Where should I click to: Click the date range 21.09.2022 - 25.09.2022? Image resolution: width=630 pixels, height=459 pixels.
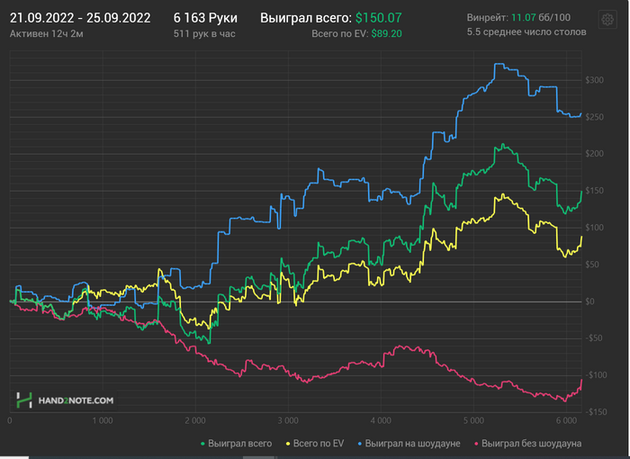pos(80,18)
